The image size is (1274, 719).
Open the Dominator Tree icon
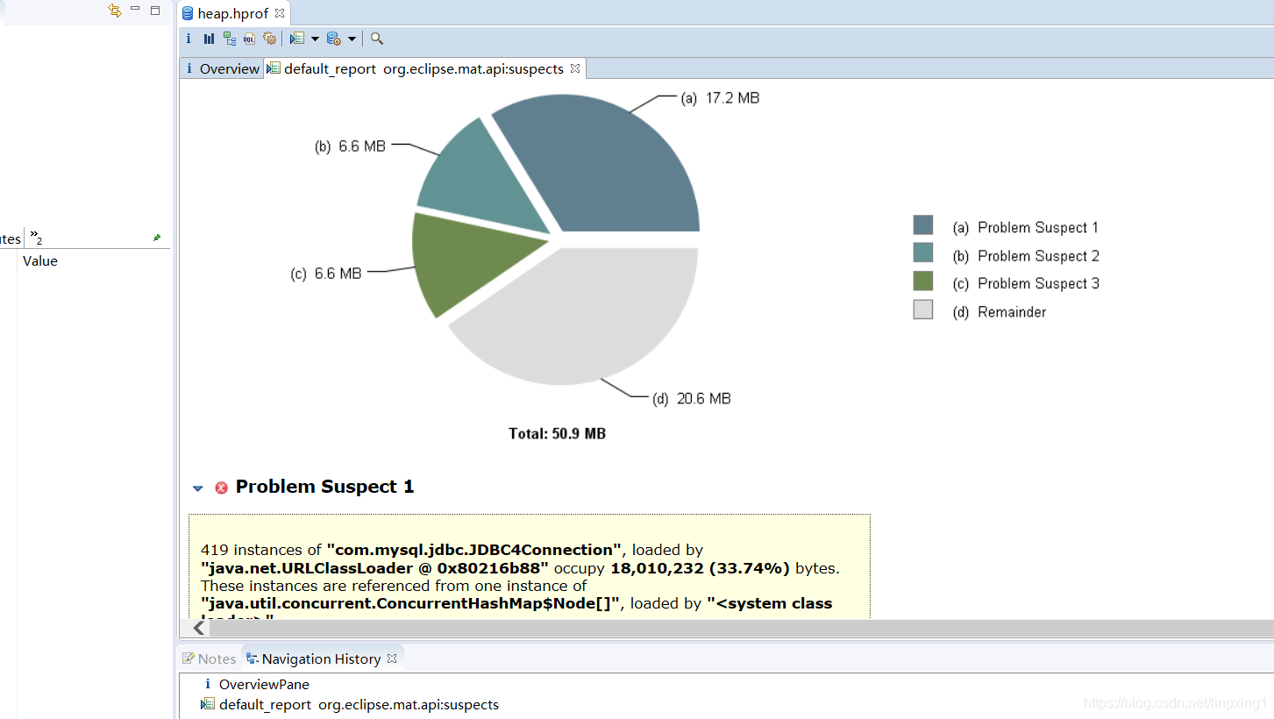pyautogui.click(x=229, y=39)
